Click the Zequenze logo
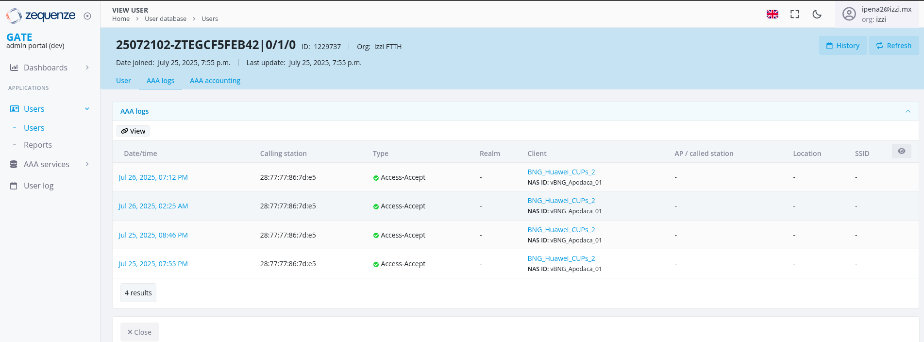This screenshot has height=342, width=924. (x=41, y=16)
